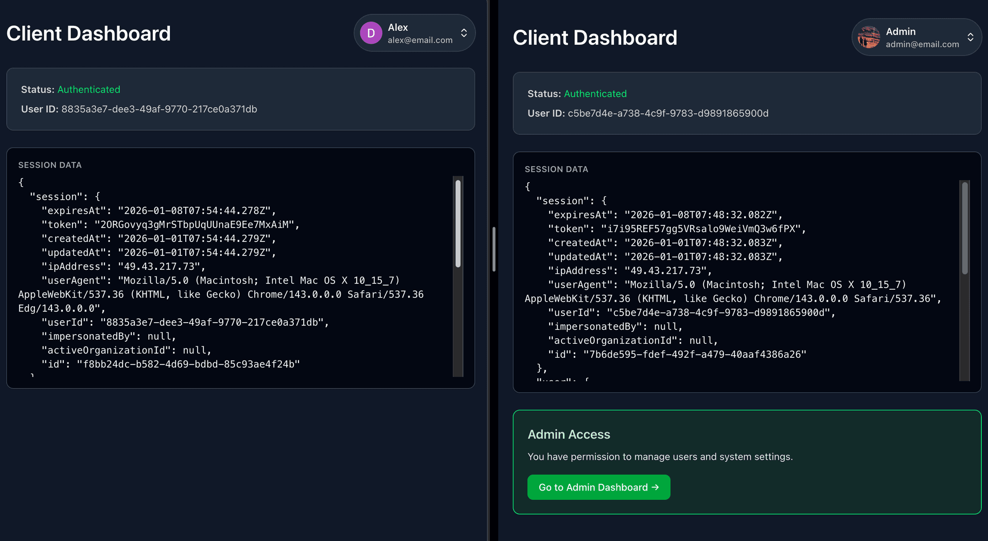Click the SESSION DATA label in Admin pane
The width and height of the screenshot is (988, 541).
556,169
